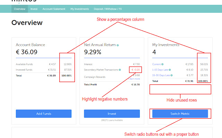Switch to My Investments tab
This screenshot has width=222, height=138.
[80, 9]
